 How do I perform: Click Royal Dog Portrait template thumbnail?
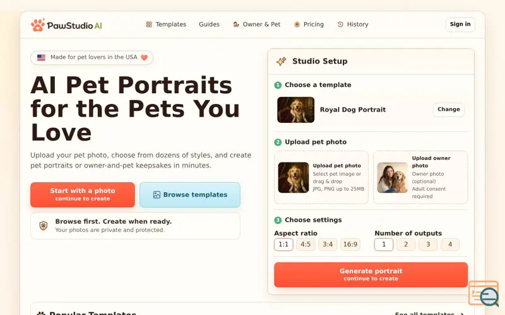(x=295, y=110)
